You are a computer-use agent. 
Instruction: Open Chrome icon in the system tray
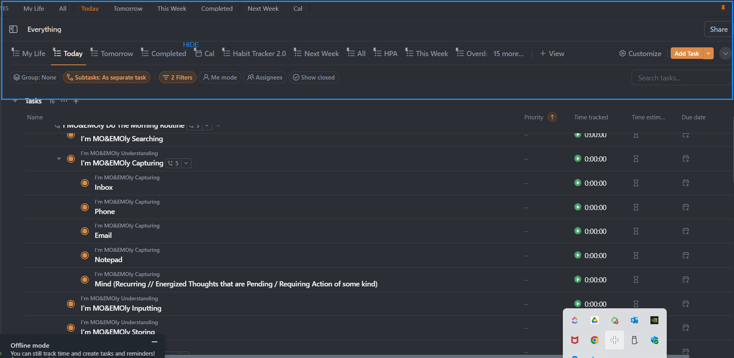pos(595,340)
